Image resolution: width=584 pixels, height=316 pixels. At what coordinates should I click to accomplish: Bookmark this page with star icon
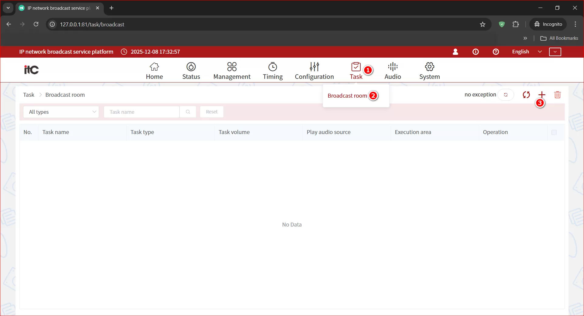pos(483,24)
